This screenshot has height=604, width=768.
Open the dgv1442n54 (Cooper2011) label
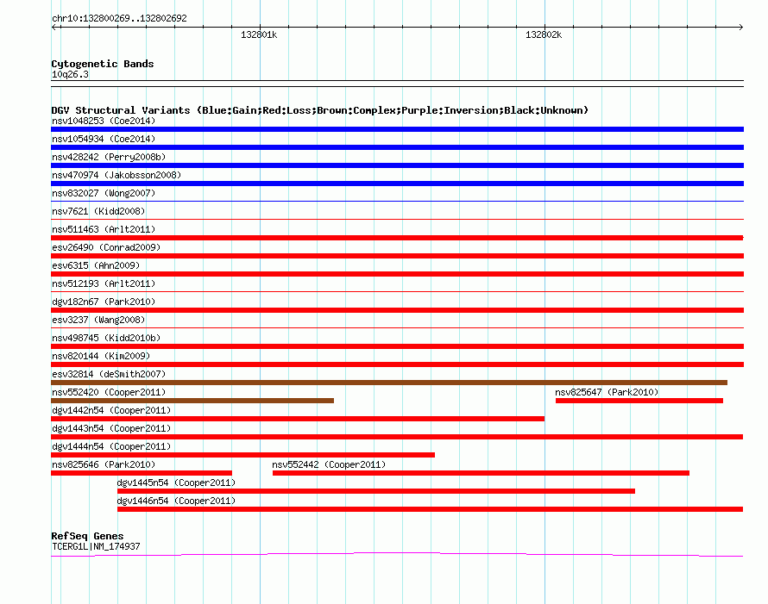point(111,410)
